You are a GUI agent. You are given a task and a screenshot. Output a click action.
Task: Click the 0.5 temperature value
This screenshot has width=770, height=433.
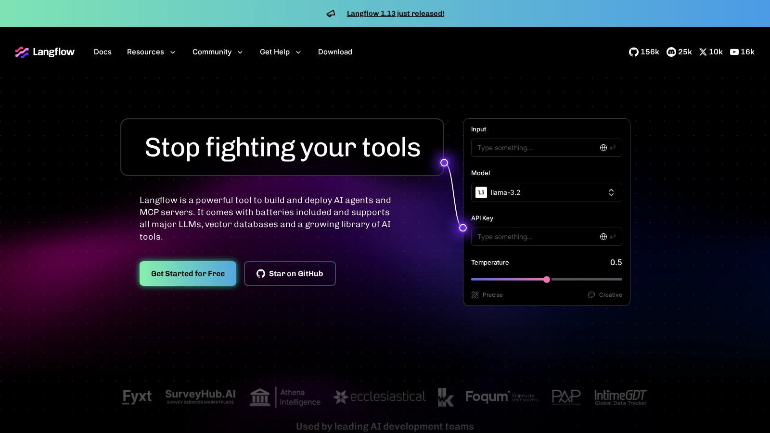[x=616, y=262]
